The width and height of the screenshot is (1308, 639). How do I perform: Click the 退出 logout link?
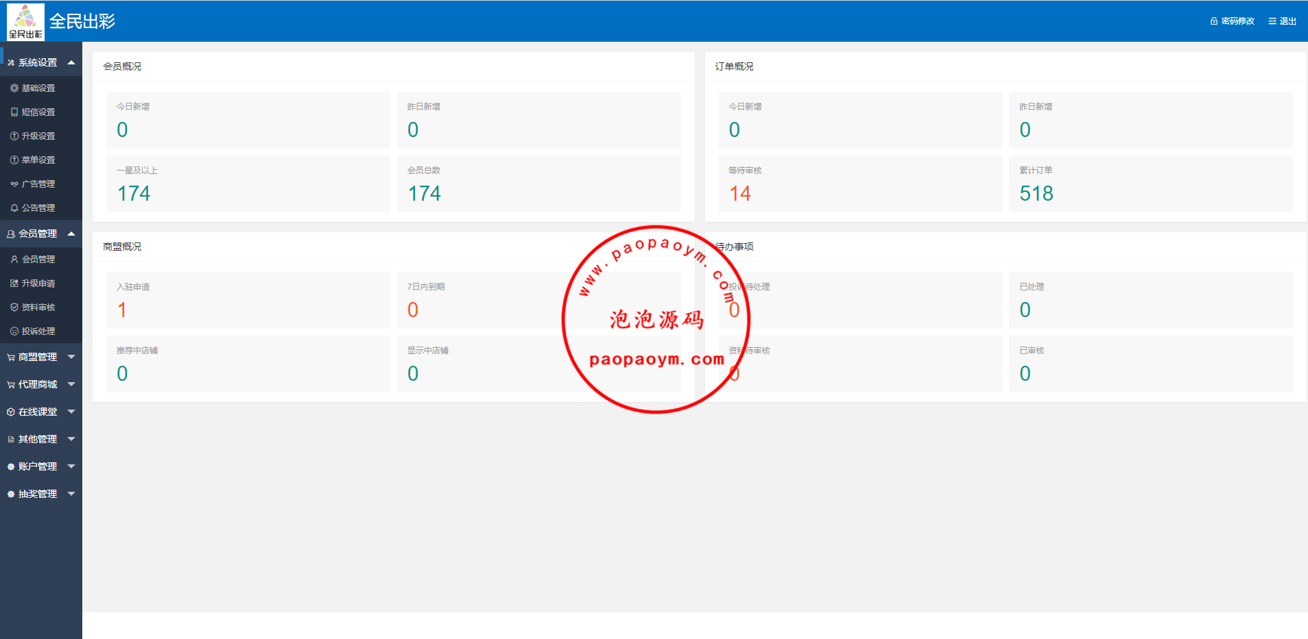click(x=1287, y=21)
